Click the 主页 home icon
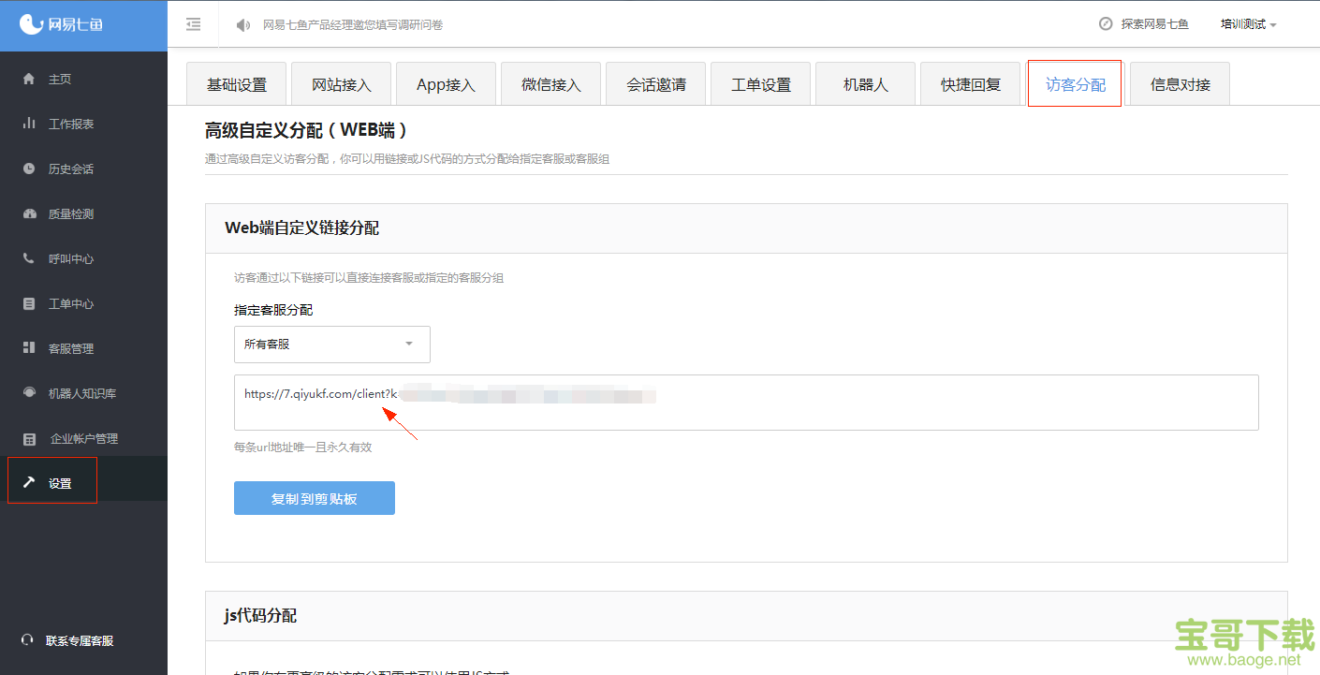 tap(29, 79)
